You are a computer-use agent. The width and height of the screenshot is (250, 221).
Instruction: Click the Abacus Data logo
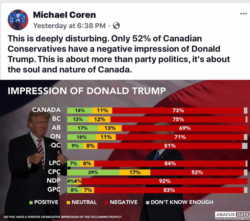click(231, 214)
